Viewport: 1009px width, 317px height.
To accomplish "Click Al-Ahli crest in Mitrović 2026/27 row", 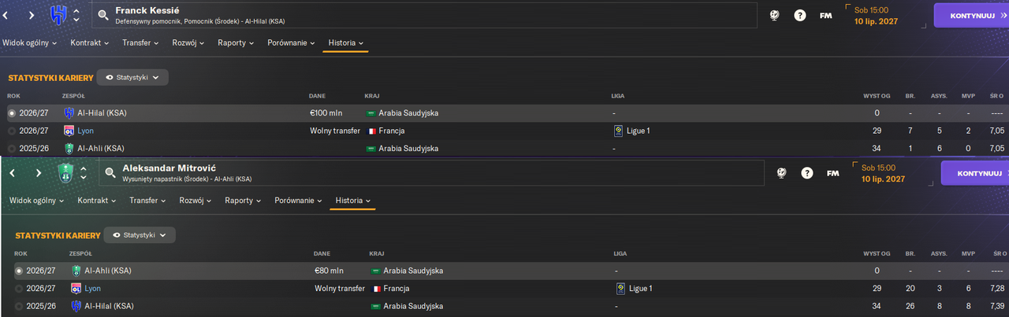I will tap(76, 271).
